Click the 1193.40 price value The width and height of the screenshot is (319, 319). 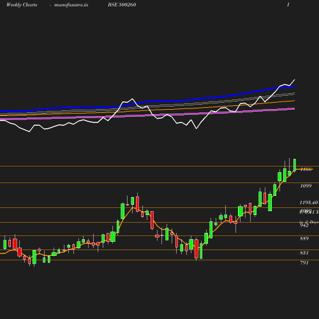click(x=309, y=202)
